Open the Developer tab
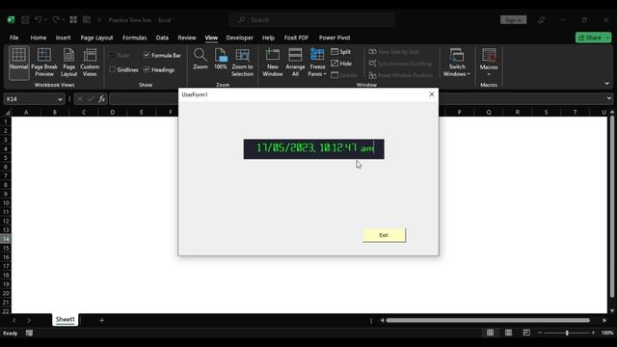 pyautogui.click(x=239, y=38)
